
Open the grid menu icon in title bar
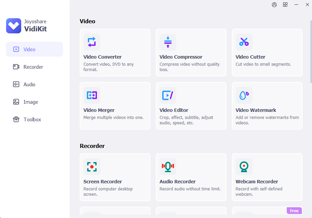[x=285, y=5]
